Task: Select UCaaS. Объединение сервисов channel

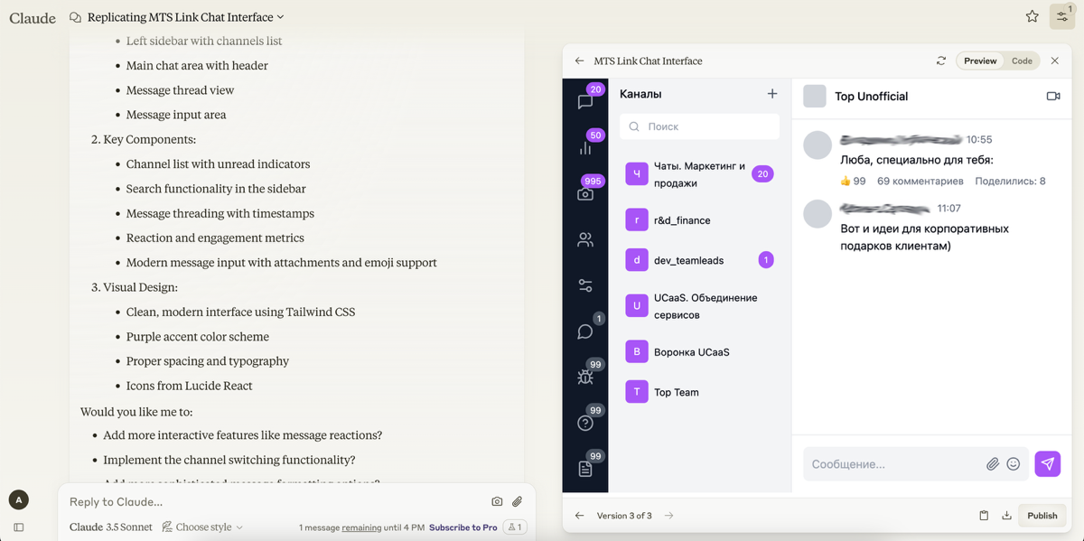Action: click(700, 306)
